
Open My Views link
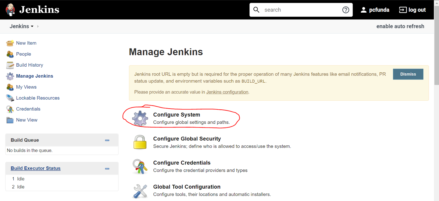pos(26,87)
